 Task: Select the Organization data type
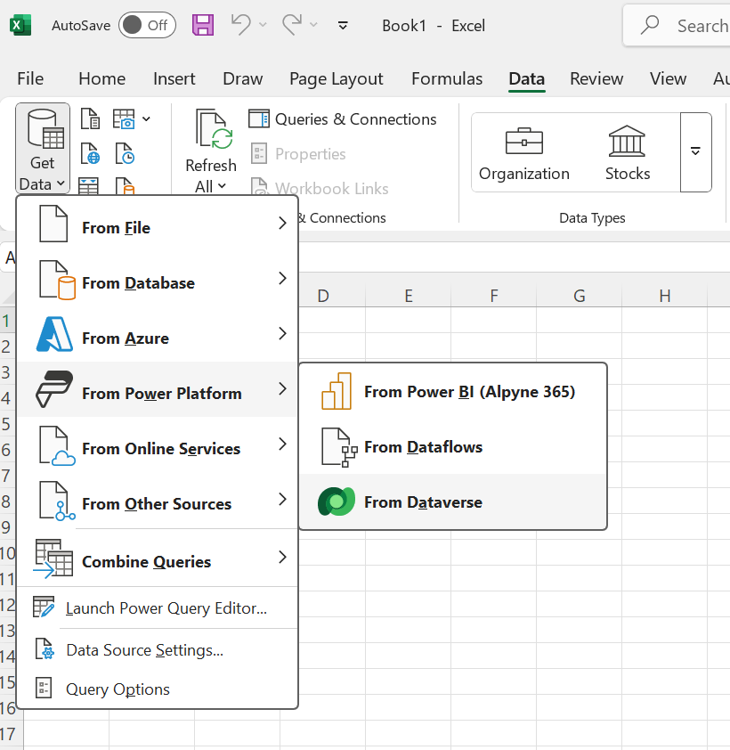point(524,153)
